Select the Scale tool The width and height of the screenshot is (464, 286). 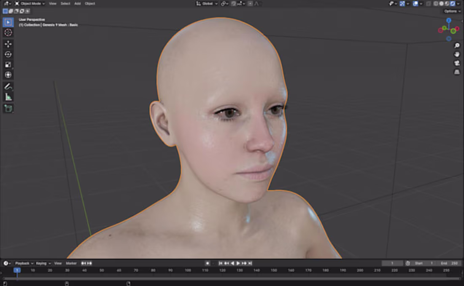[8, 64]
